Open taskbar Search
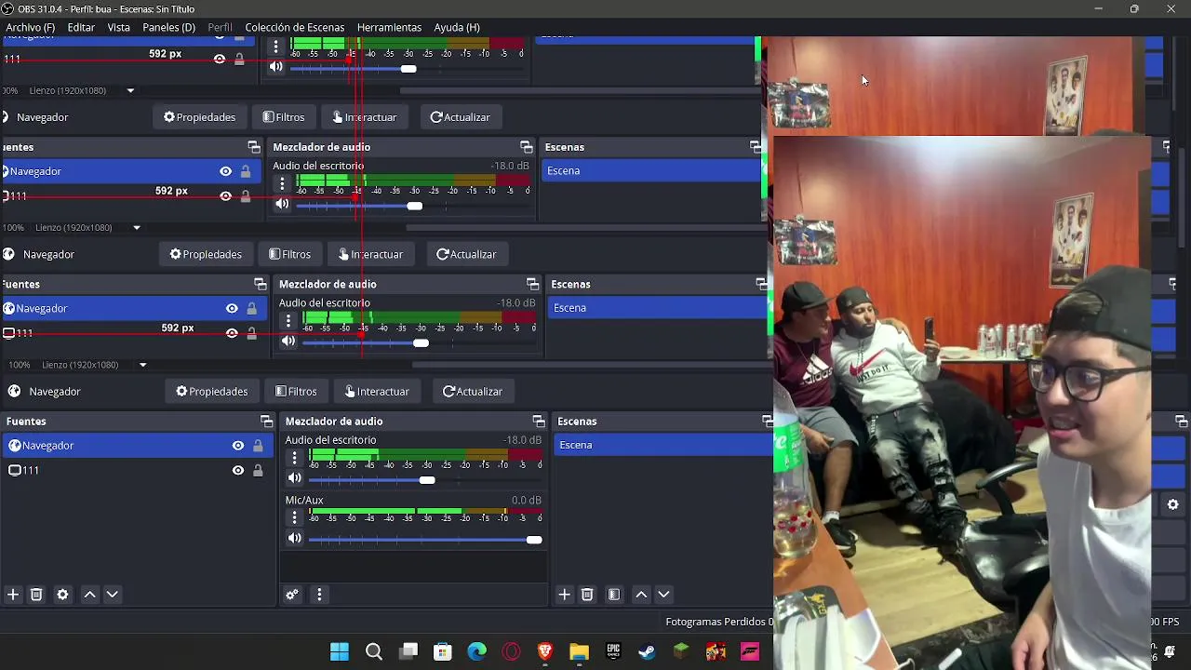1191x670 pixels. pos(374,651)
